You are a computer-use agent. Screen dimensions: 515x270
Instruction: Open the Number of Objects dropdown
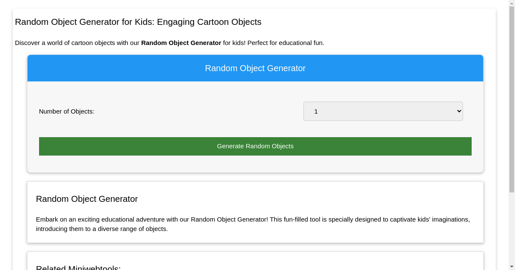pyautogui.click(x=383, y=111)
